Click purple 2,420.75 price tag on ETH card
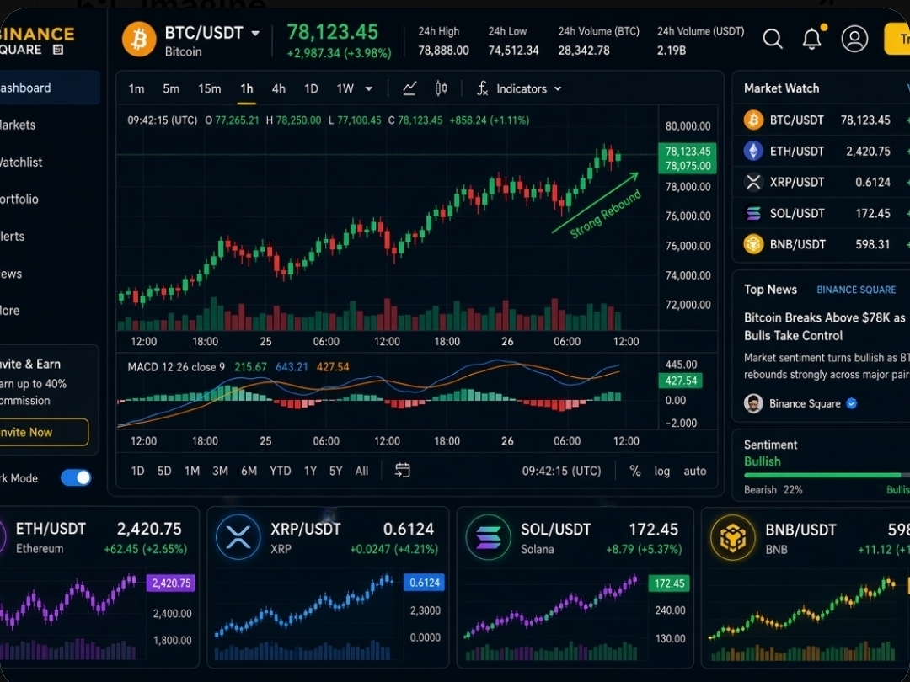 coord(170,583)
